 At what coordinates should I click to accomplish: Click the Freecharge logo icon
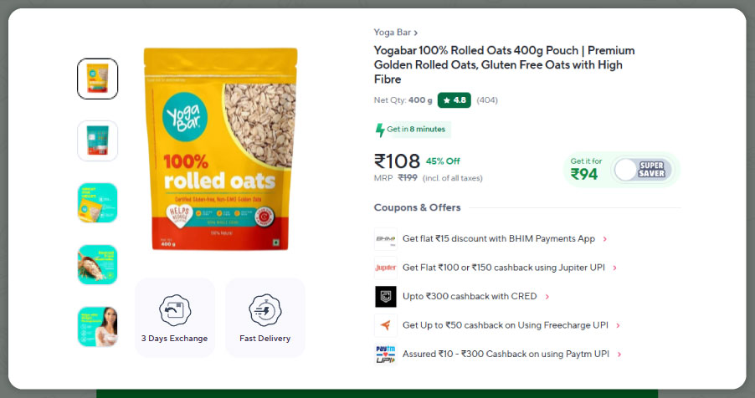click(x=385, y=325)
